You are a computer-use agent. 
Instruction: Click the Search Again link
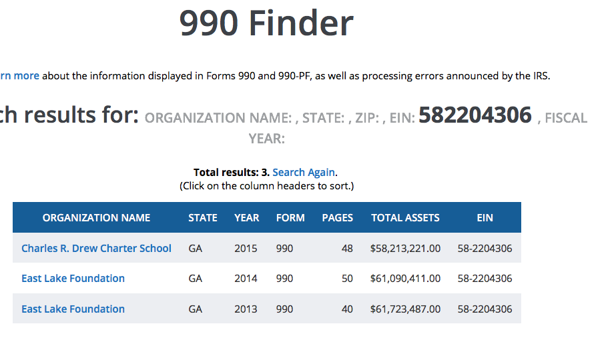pos(303,173)
